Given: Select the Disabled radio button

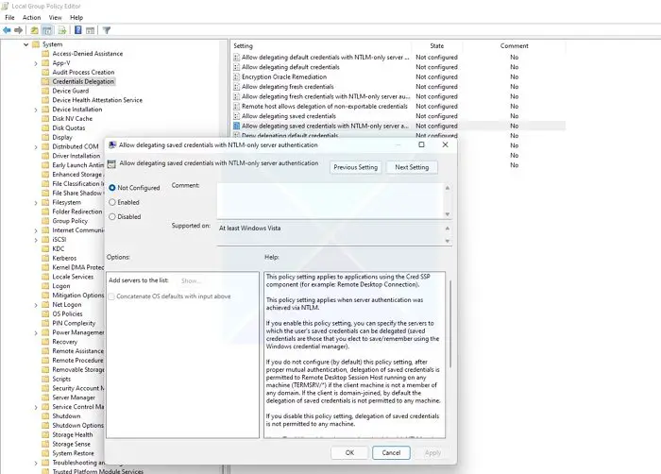Looking at the screenshot, I should (112, 217).
